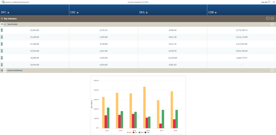Click the year tag beside 18,944.00

2,65
